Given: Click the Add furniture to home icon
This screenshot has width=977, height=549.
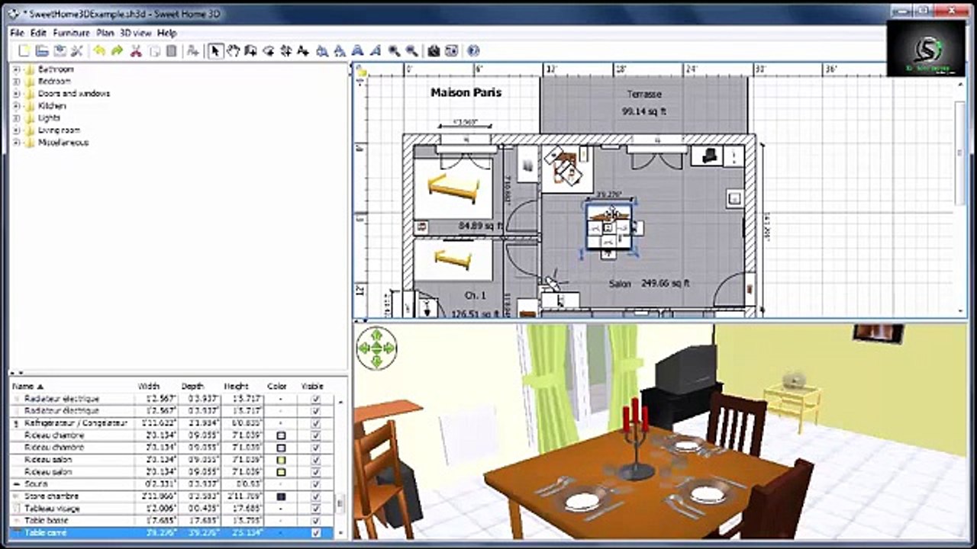Looking at the screenshot, I should [x=193, y=51].
